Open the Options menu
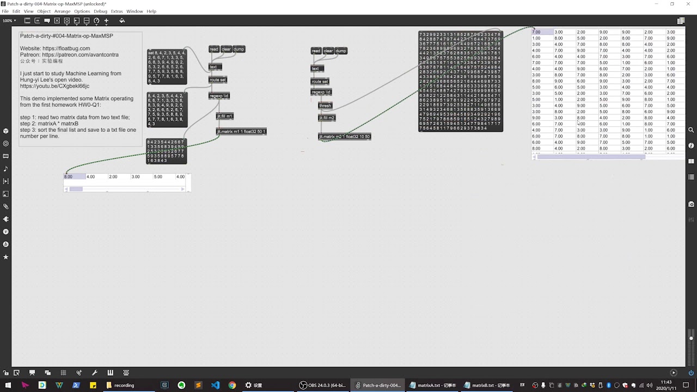Image resolution: width=697 pixels, height=392 pixels. coord(82,11)
